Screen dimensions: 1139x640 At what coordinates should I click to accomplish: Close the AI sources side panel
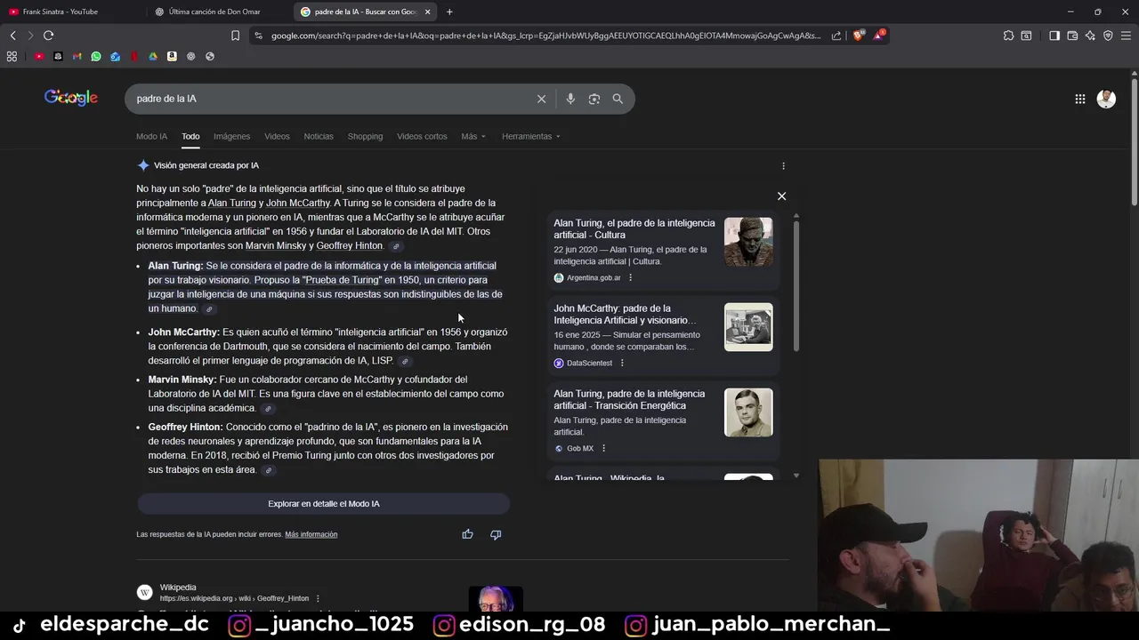[x=782, y=196]
